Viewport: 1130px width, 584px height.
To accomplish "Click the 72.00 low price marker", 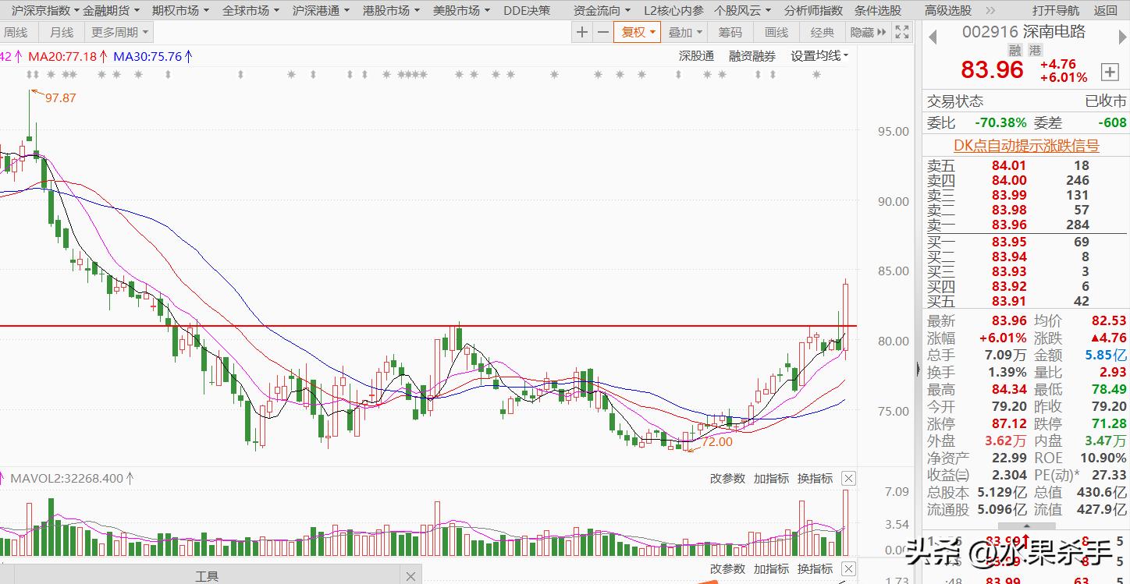I will point(717,441).
